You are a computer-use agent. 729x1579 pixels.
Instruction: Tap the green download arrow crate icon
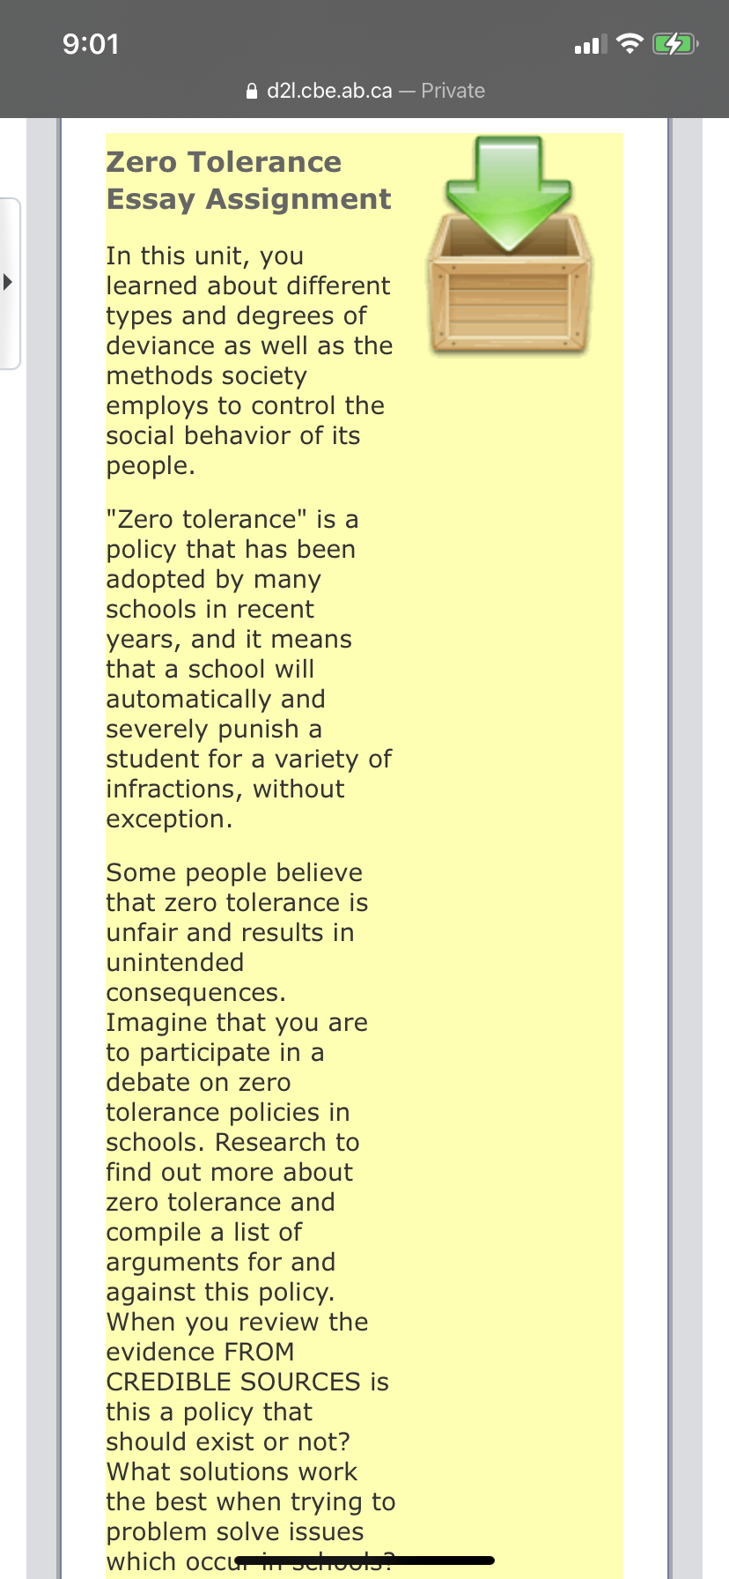tap(510, 246)
